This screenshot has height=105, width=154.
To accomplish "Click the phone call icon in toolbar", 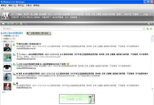I will tap(25, 24).
